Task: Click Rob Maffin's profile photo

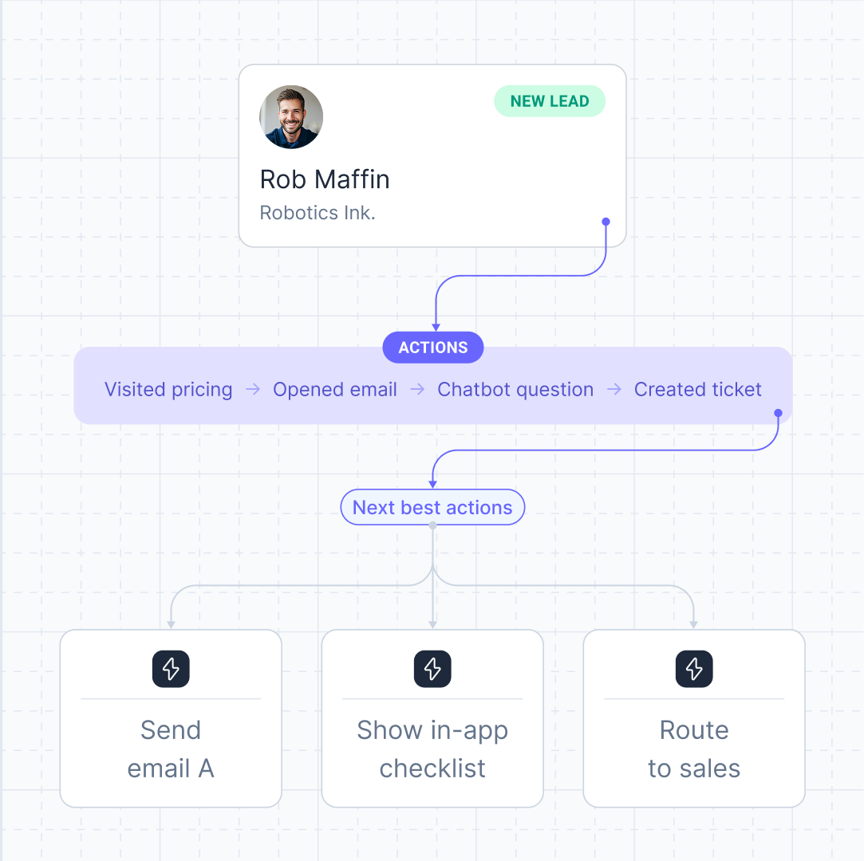Action: [x=291, y=117]
